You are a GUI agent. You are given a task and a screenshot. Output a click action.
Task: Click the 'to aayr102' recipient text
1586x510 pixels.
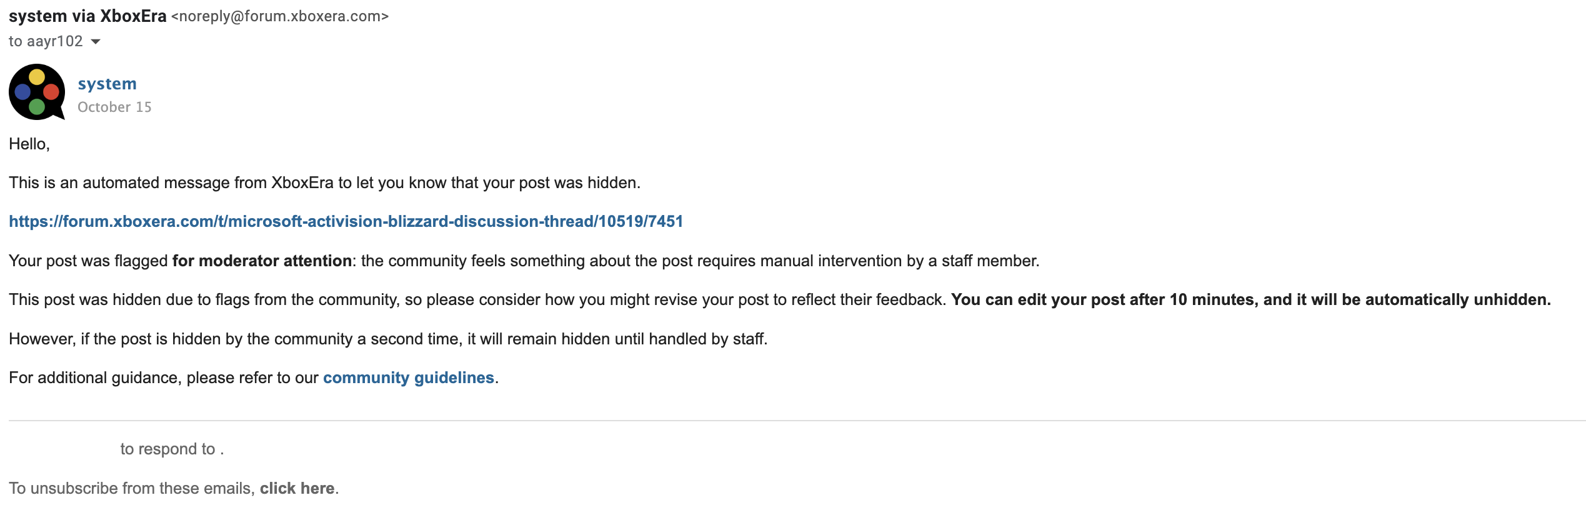coord(46,41)
